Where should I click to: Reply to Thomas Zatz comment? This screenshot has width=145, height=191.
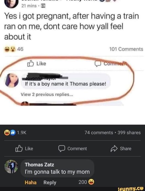[x=50, y=182]
